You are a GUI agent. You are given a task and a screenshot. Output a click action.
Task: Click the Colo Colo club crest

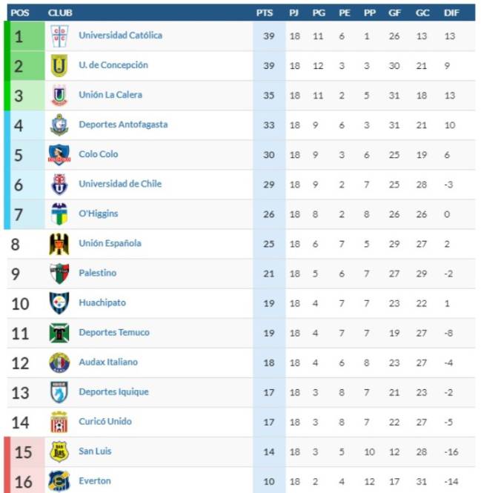pyautogui.click(x=59, y=155)
